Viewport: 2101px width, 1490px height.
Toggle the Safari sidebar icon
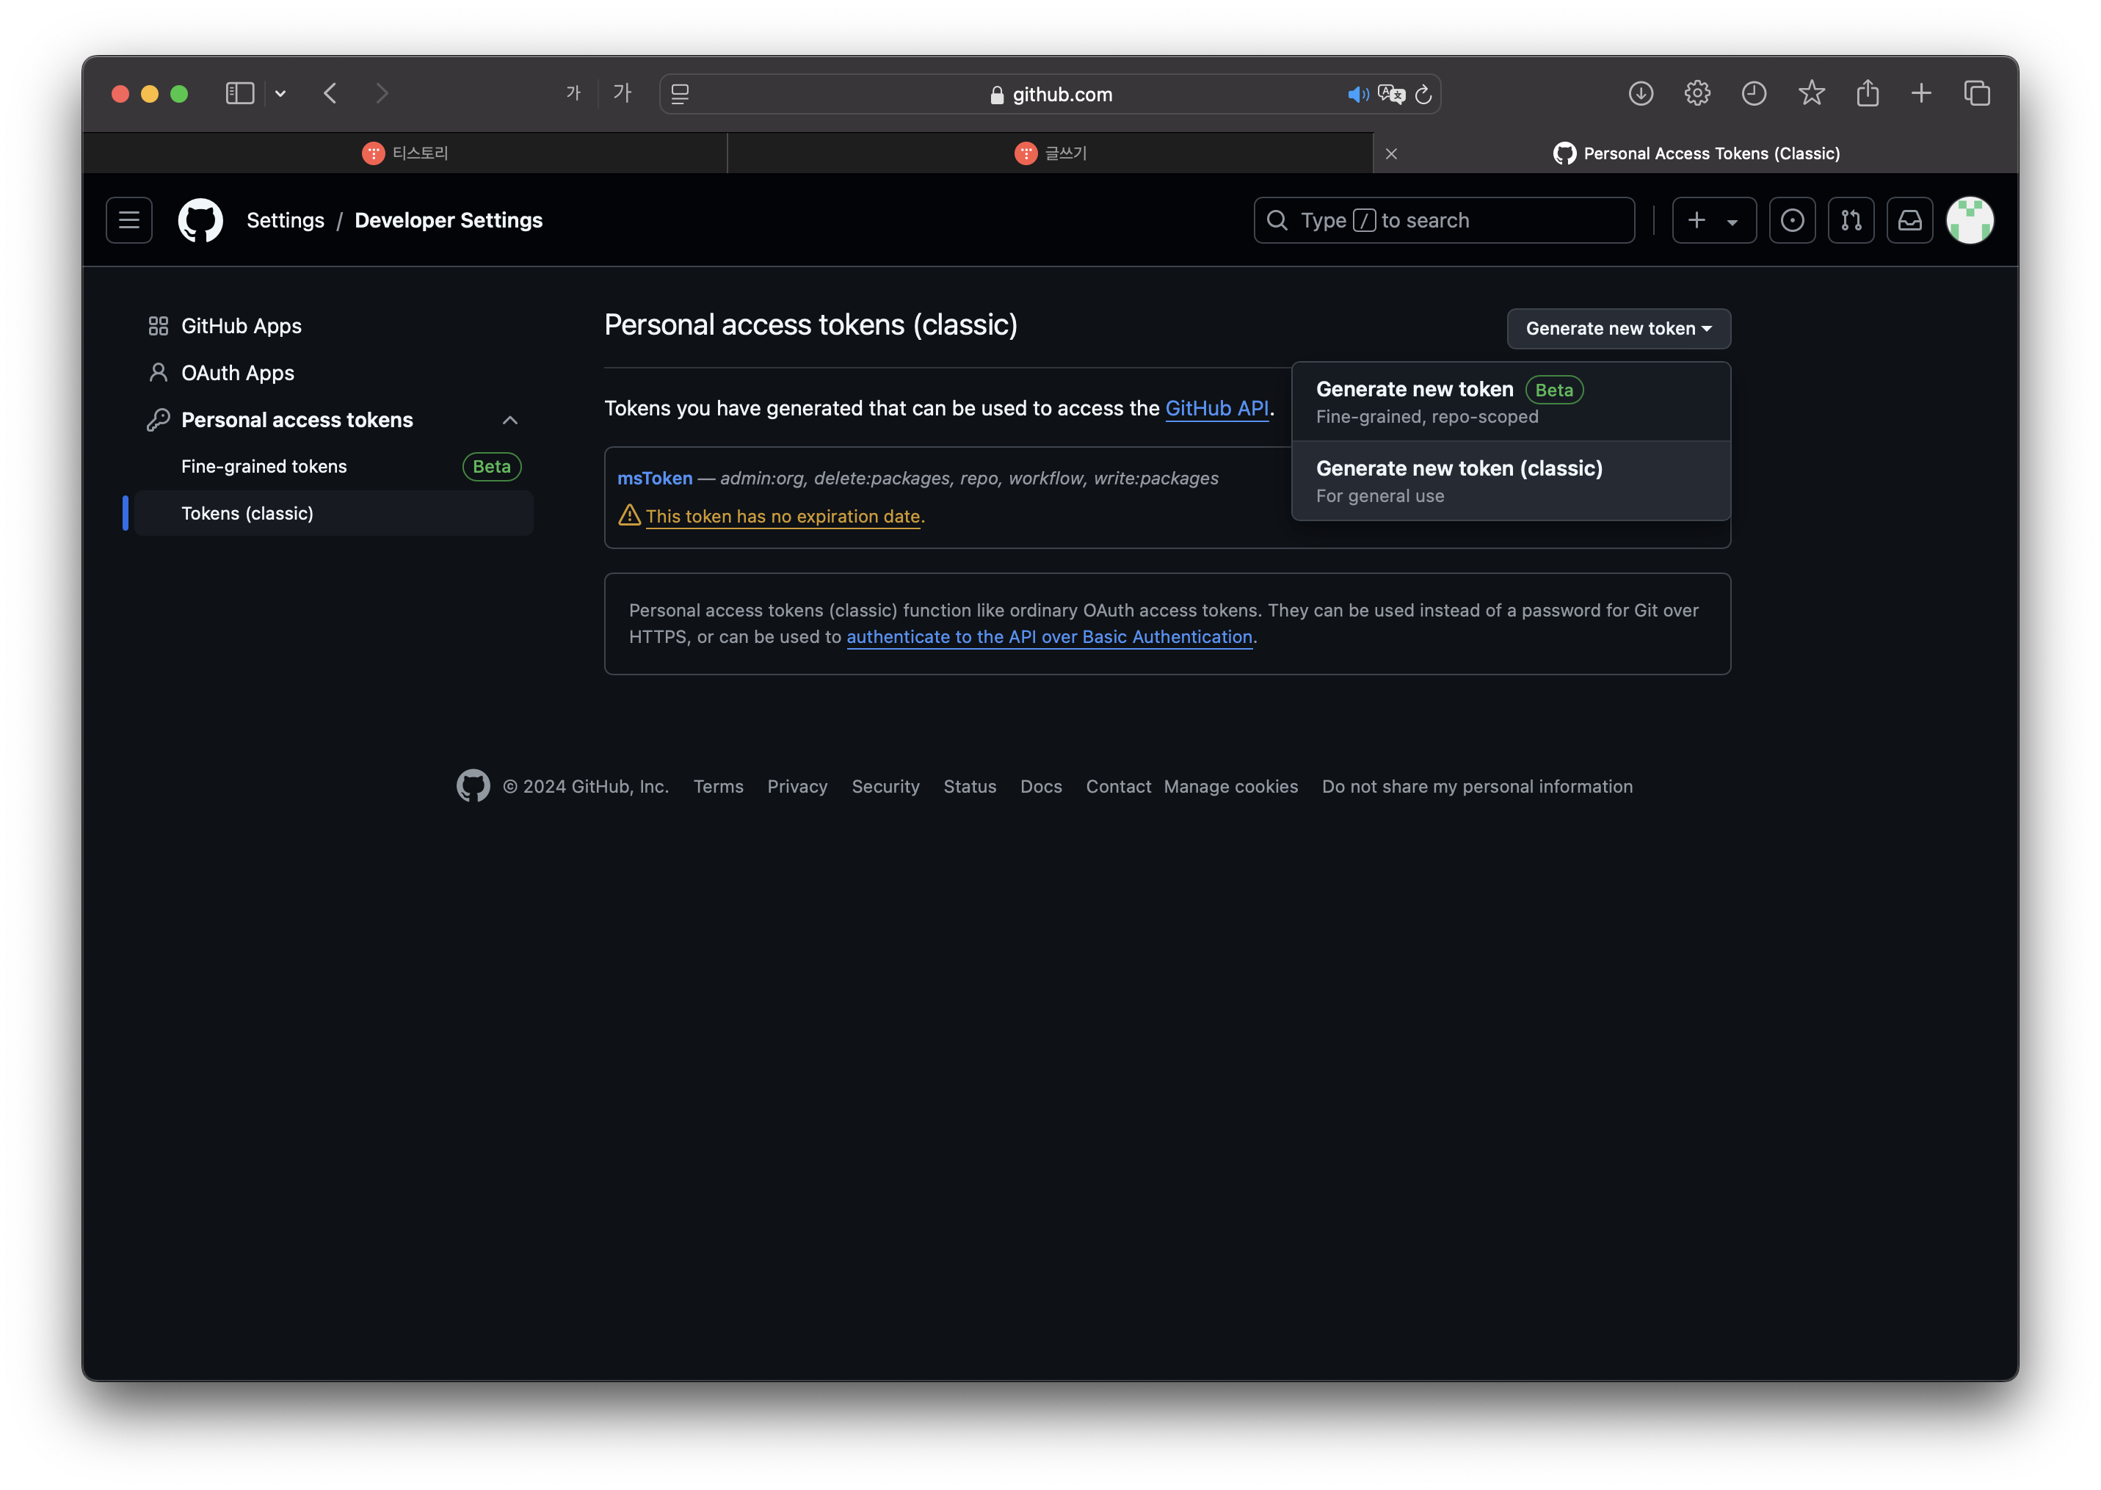click(x=239, y=94)
